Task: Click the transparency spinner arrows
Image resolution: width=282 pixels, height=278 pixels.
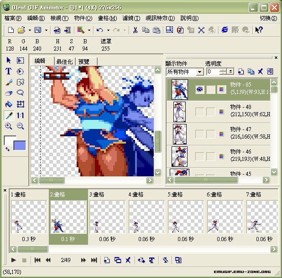Action: (x=223, y=72)
